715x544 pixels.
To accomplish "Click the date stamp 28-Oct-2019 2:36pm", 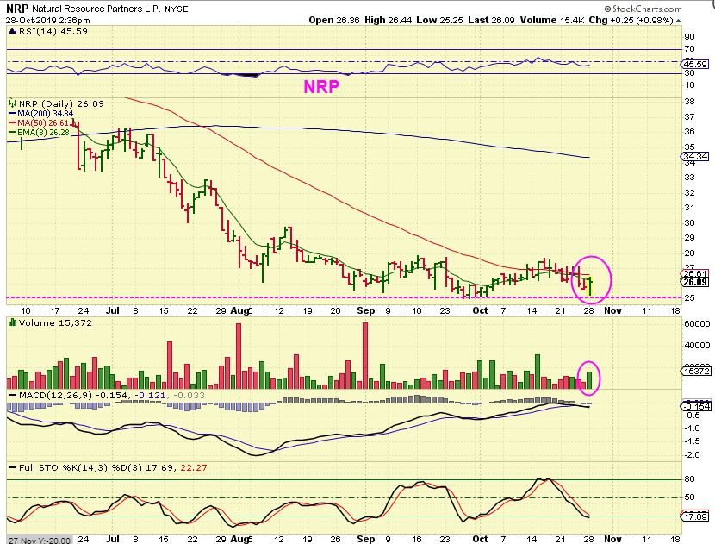I will (48, 20).
